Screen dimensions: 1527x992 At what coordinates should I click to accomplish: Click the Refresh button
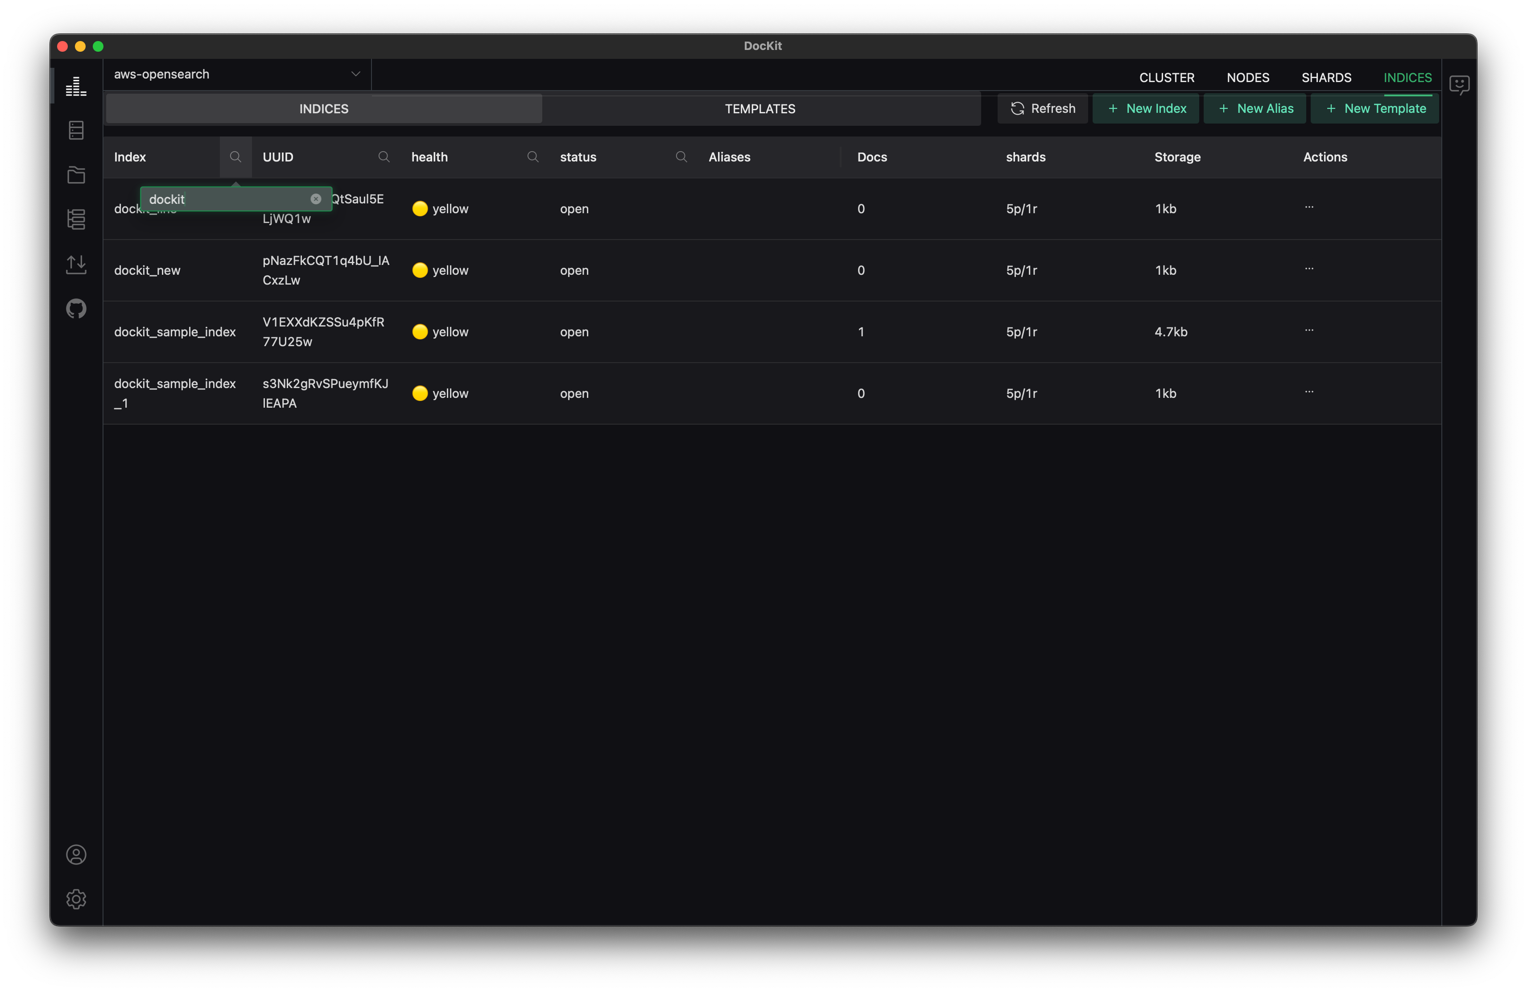[x=1043, y=108]
